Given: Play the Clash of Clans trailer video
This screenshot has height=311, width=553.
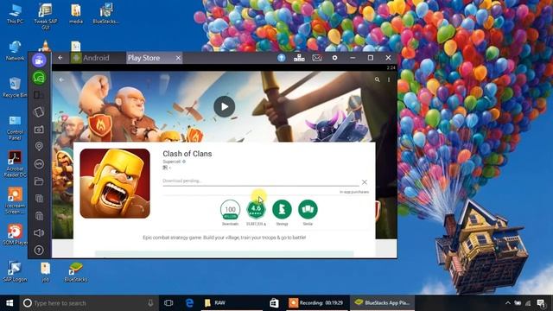Looking at the screenshot, I should pyautogui.click(x=225, y=106).
